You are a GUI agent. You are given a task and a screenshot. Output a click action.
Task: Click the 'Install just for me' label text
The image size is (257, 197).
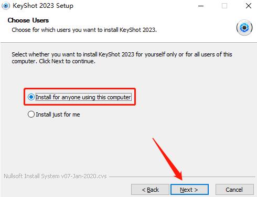[58, 114]
